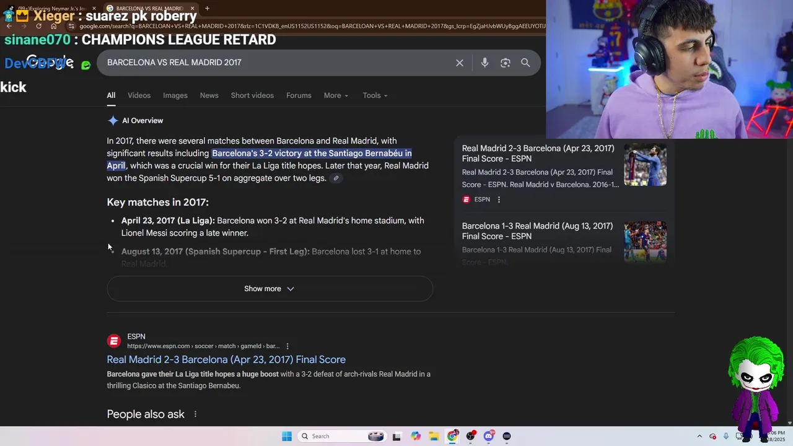This screenshot has width=793, height=446.
Task: Click the 'April 23, 2017 (La Liga):' text
Action: coord(168,221)
